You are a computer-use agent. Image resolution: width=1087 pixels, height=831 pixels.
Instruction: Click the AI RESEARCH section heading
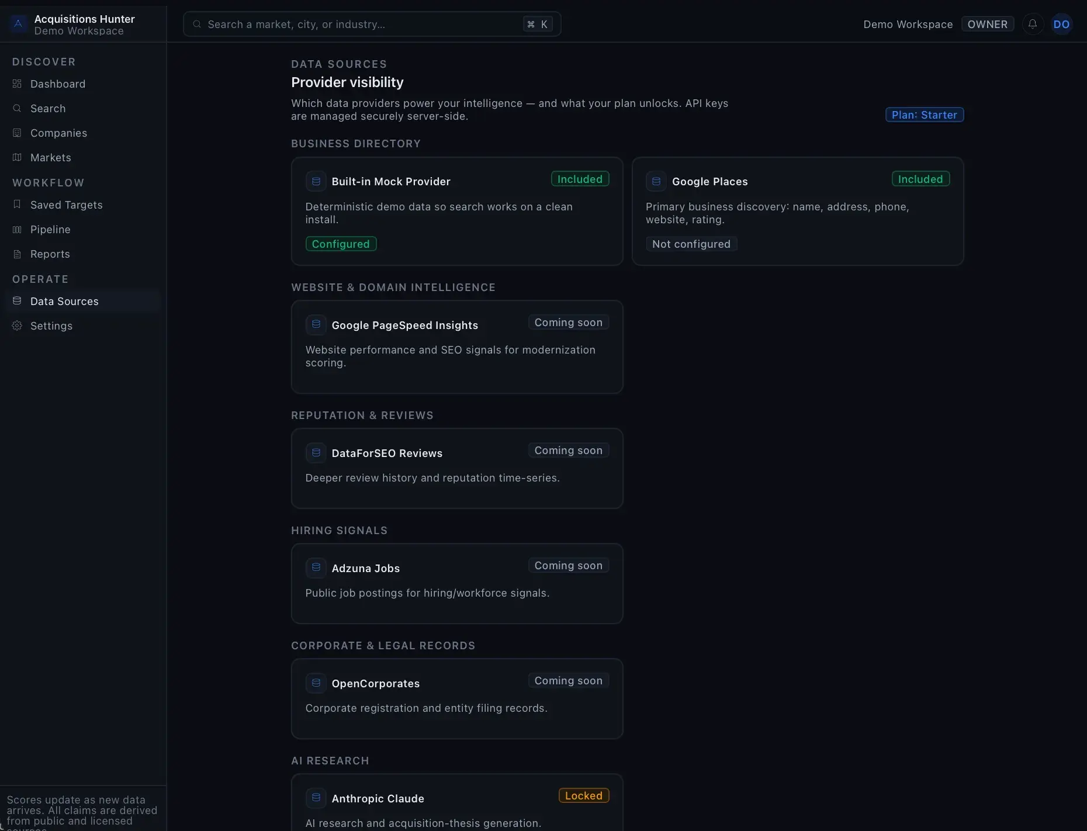330,761
